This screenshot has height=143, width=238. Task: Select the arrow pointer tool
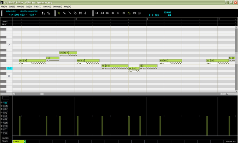59,13
